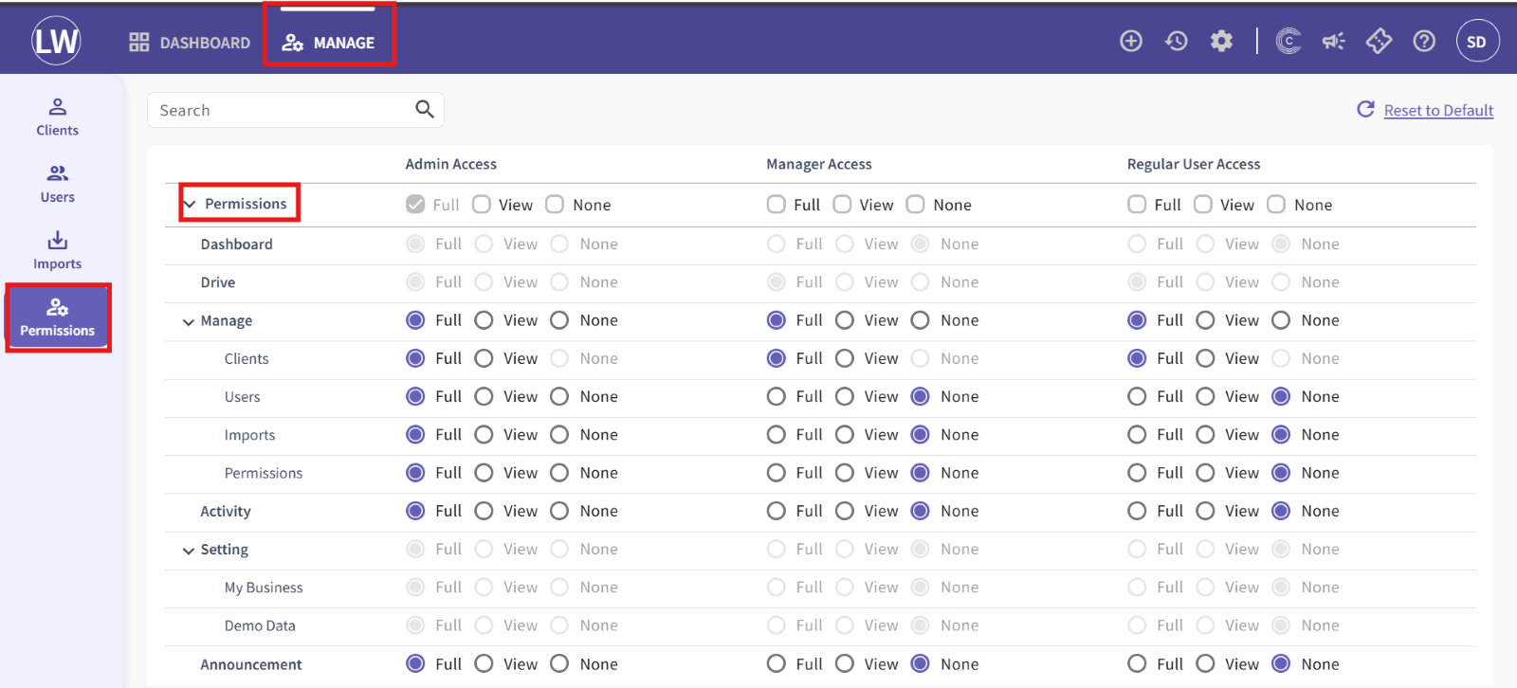The height and width of the screenshot is (688, 1517).
Task: Click the circular C credits icon
Action: [1288, 41]
